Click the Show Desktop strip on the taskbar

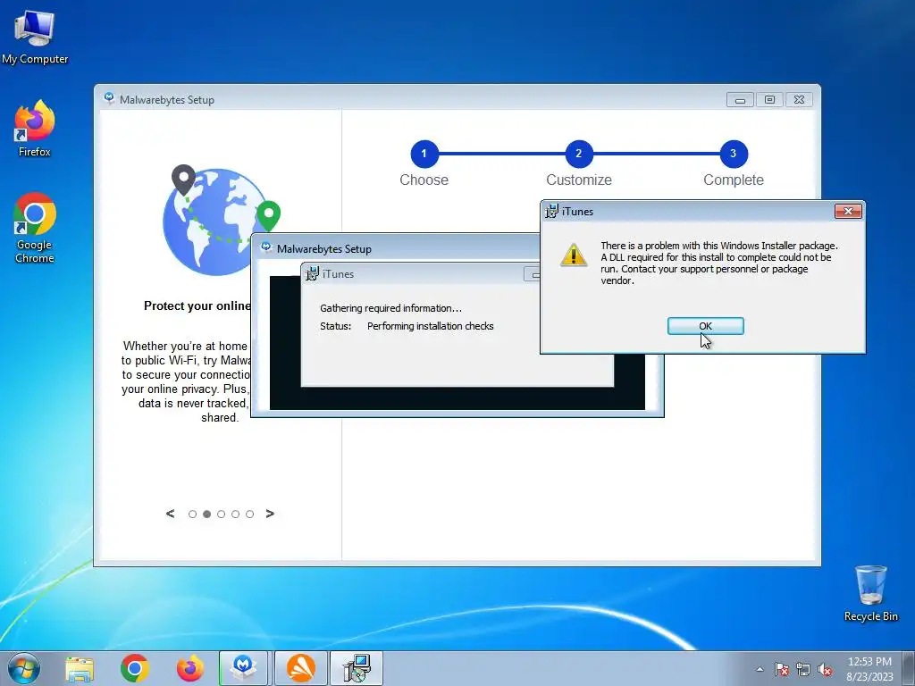[908, 668]
